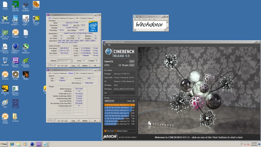This screenshot has height=147, width=261.
Task: Select the PCMark05 desktop icon
Action: (x=15, y=32)
